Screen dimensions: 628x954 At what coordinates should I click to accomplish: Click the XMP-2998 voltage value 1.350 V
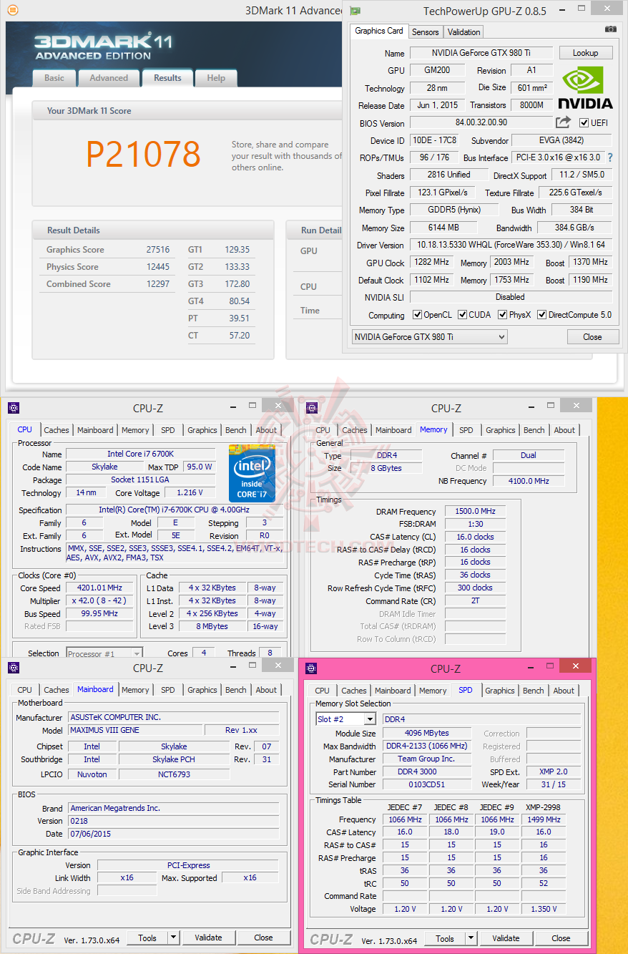(543, 909)
